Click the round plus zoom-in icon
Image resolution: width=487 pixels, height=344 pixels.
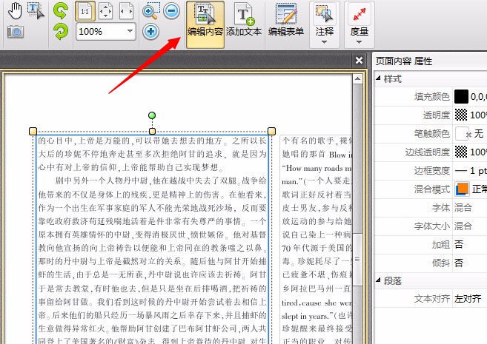coord(150,31)
